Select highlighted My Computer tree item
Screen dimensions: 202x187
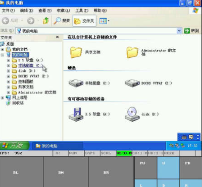[x=20, y=55]
